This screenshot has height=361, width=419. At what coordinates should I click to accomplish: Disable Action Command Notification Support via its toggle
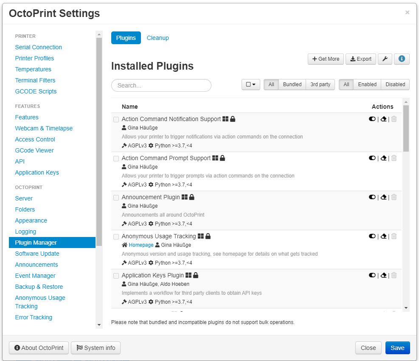372,119
